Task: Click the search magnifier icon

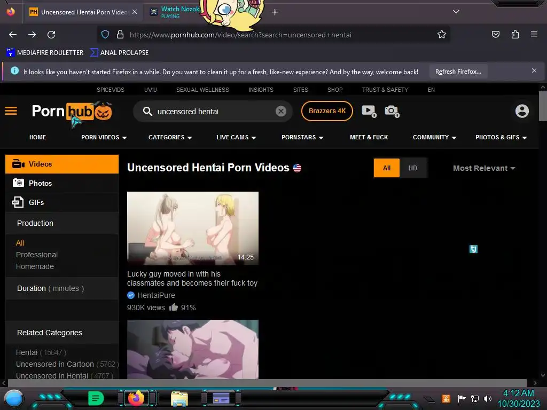Action: (147, 112)
